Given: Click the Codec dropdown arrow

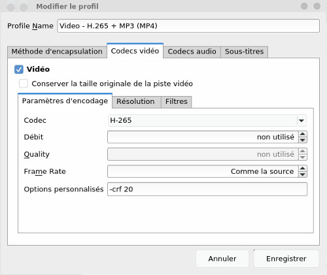Looking at the screenshot, I should pos(301,120).
